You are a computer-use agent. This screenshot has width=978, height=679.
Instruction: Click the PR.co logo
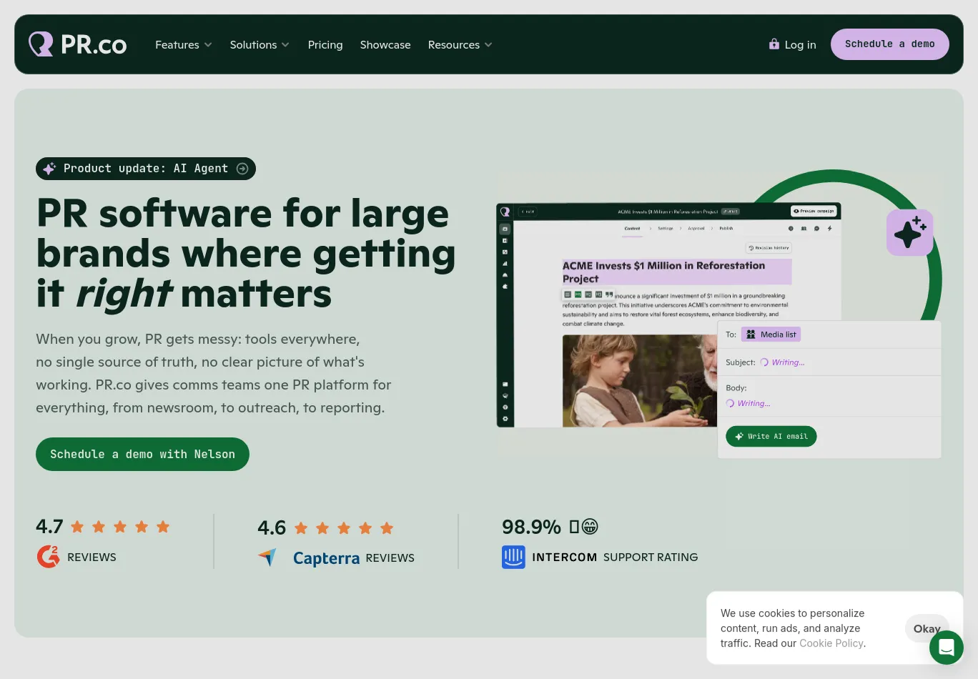pyautogui.click(x=77, y=44)
